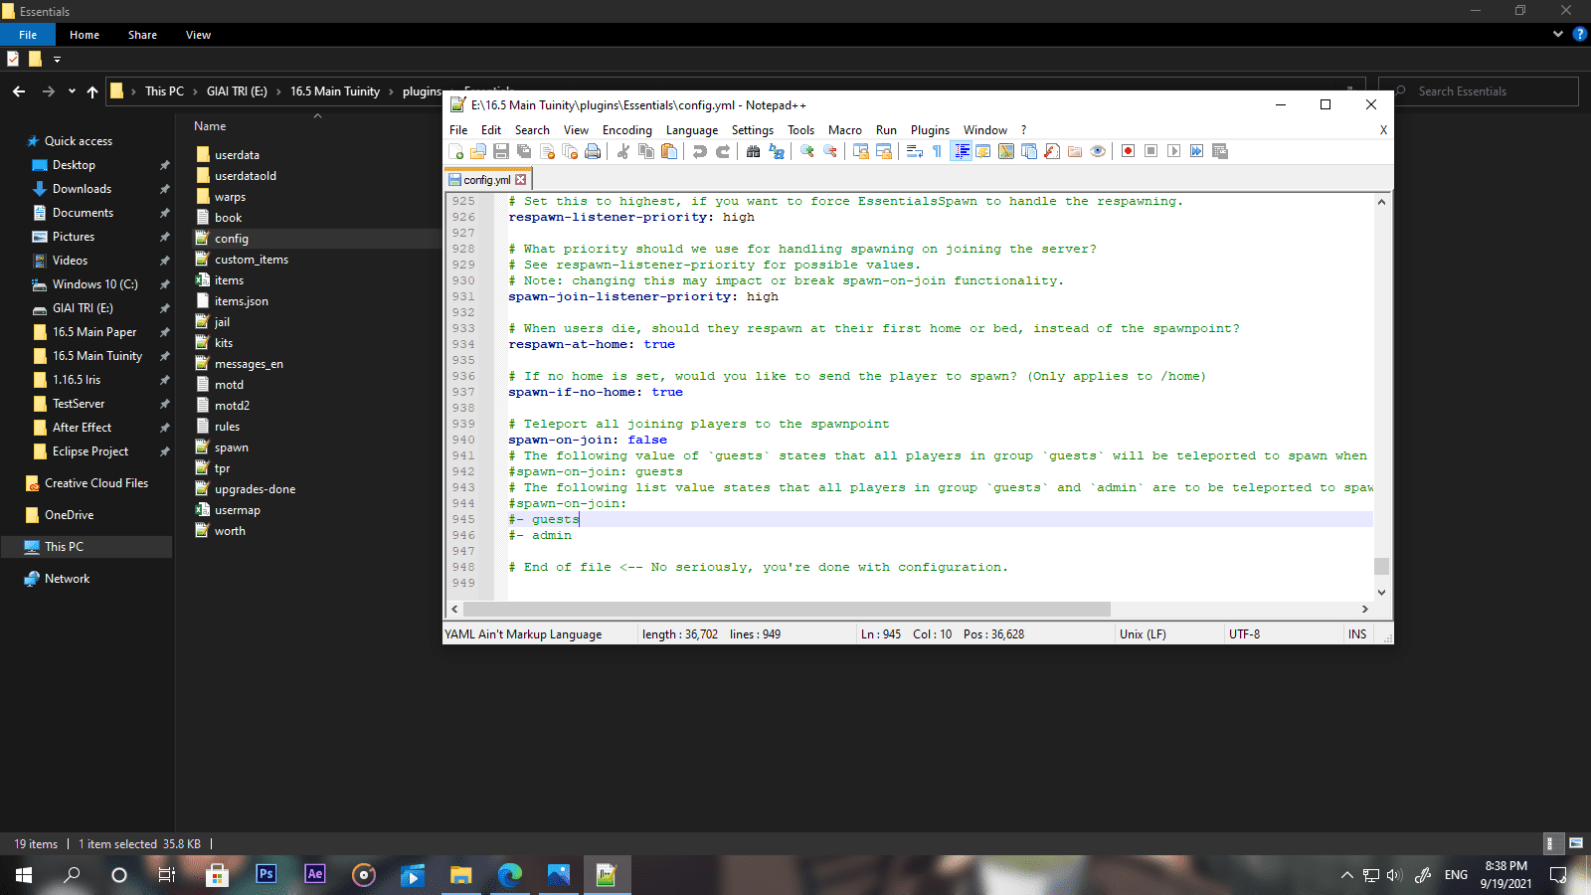1591x895 pixels.
Task: Open the kits file in the file list
Action: pyautogui.click(x=224, y=343)
